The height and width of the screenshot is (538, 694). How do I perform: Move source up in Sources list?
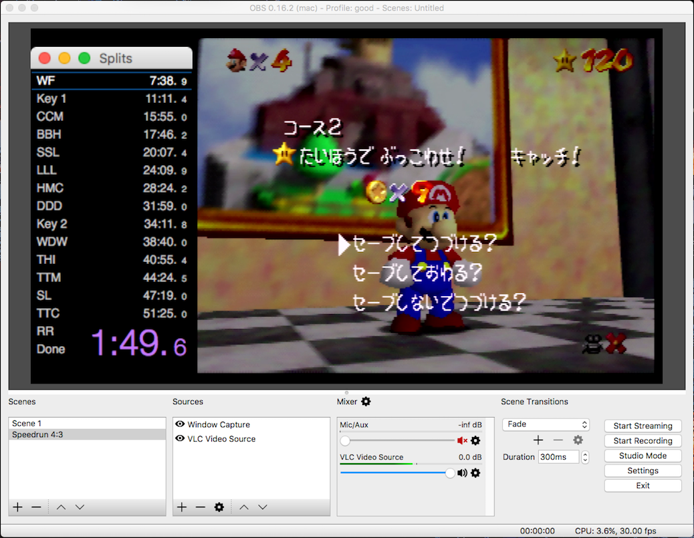pos(244,507)
